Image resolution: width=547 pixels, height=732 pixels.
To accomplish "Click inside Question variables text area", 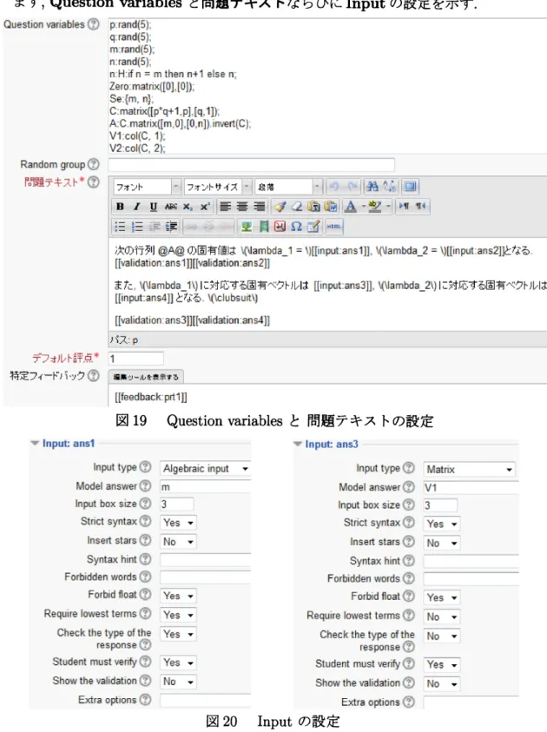I will 327,86.
